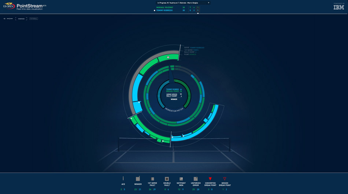Viewport: 348px width, 194px height.
Task: Click the Unforced Error counts 25 | 20
Action: [x=196, y=190]
